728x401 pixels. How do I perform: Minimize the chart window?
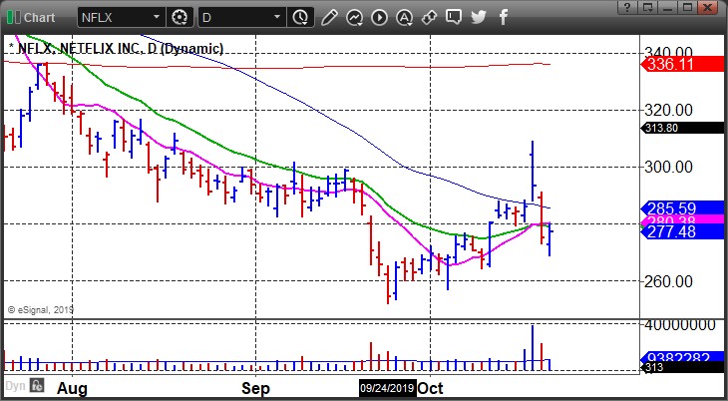coord(667,7)
